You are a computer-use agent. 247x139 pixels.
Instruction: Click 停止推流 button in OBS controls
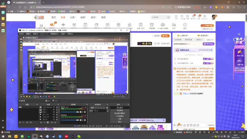[120, 107]
